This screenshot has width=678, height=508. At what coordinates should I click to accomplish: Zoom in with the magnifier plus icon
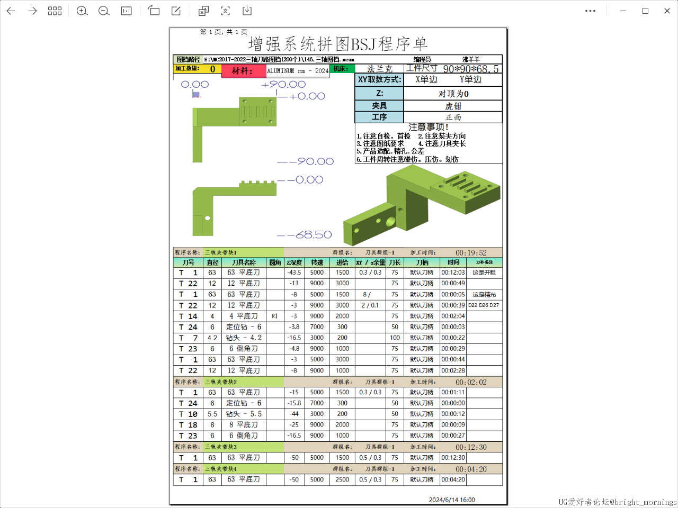(x=82, y=11)
